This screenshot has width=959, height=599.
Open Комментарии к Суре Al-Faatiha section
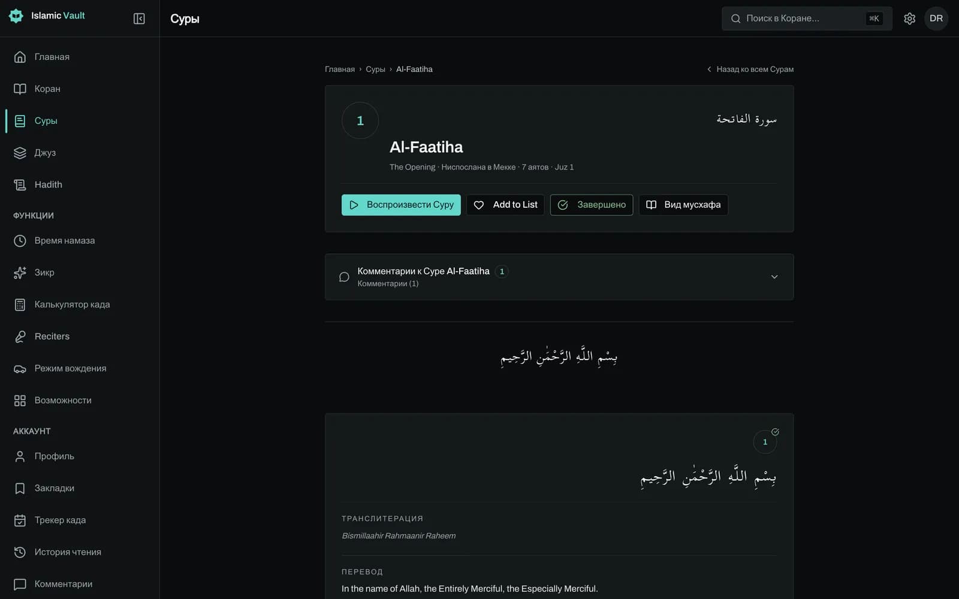click(x=559, y=277)
